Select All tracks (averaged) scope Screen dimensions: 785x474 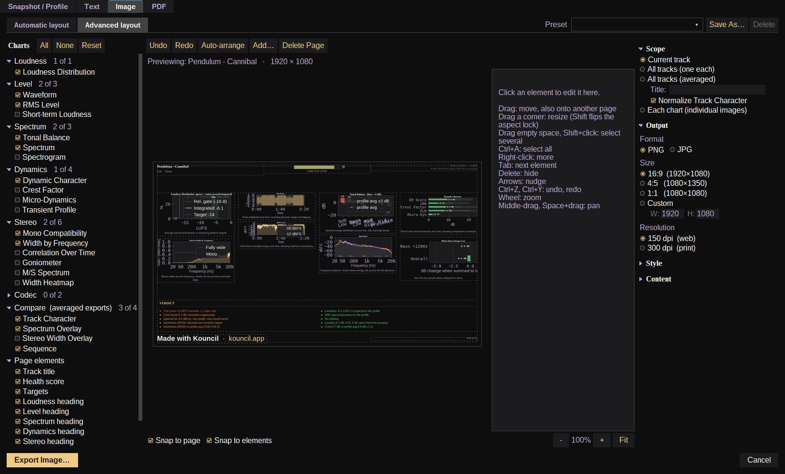[643, 79]
